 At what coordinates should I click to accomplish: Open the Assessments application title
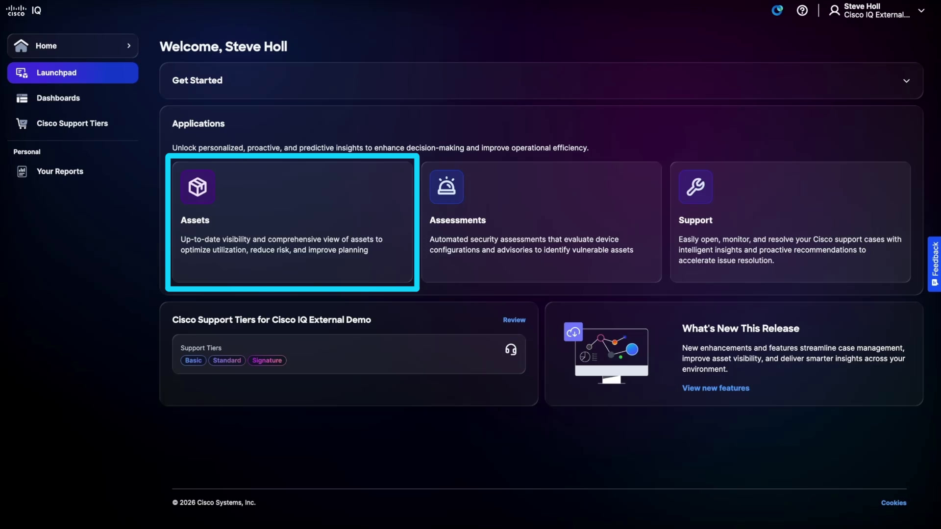tap(457, 220)
